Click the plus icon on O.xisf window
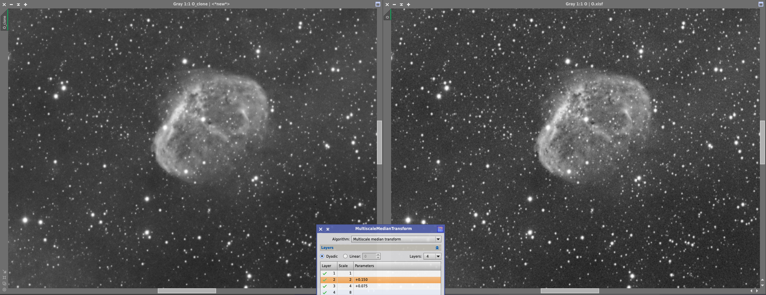The image size is (766, 295). click(408, 4)
